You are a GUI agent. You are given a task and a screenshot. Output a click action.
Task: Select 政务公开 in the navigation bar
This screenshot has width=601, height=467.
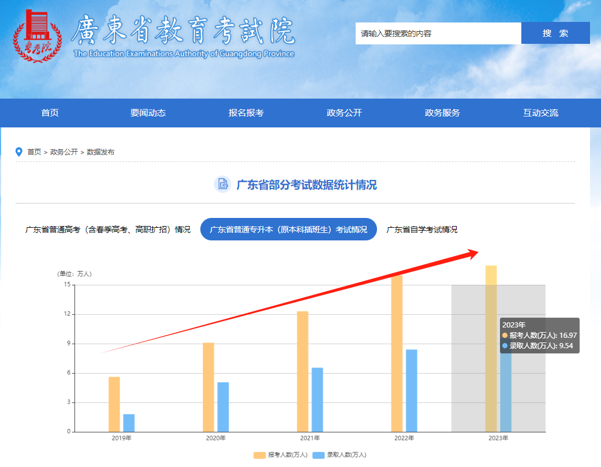point(344,113)
